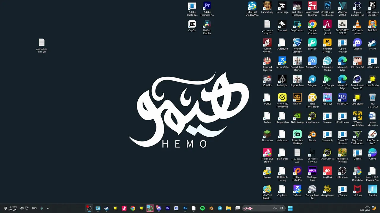Select the Silhouette Studio icon
Image resolution: width=380 pixels, height=213 pixels.
pos(327,64)
